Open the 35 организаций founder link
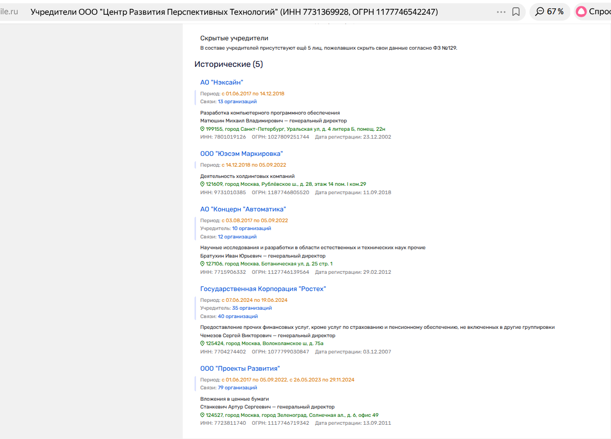 click(x=251, y=308)
